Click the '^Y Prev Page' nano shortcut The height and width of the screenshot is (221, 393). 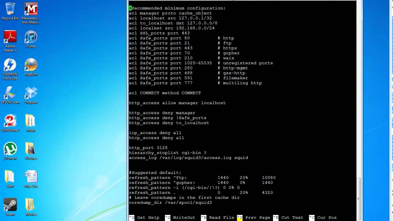(254, 217)
